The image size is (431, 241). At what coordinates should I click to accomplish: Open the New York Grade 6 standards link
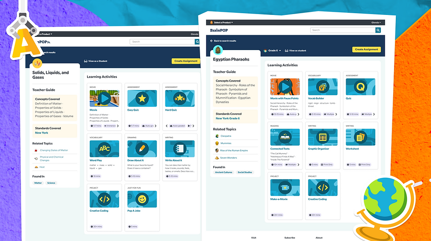[228, 119]
